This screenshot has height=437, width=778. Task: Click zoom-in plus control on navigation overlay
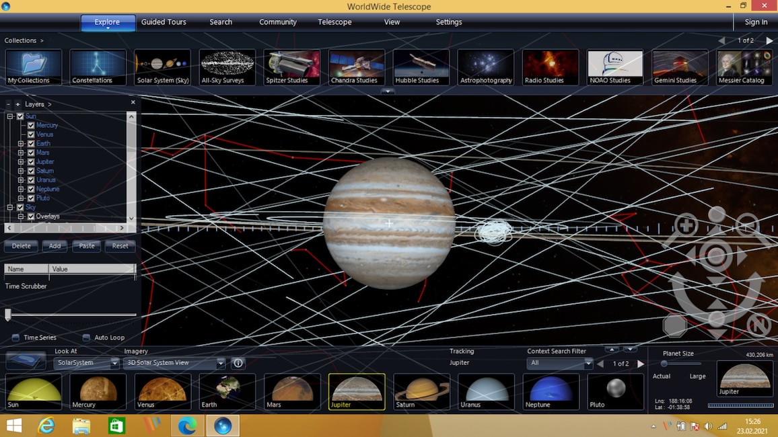click(686, 226)
